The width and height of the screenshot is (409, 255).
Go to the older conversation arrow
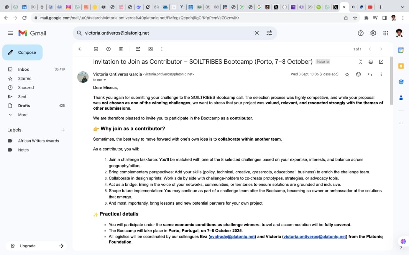point(381,49)
